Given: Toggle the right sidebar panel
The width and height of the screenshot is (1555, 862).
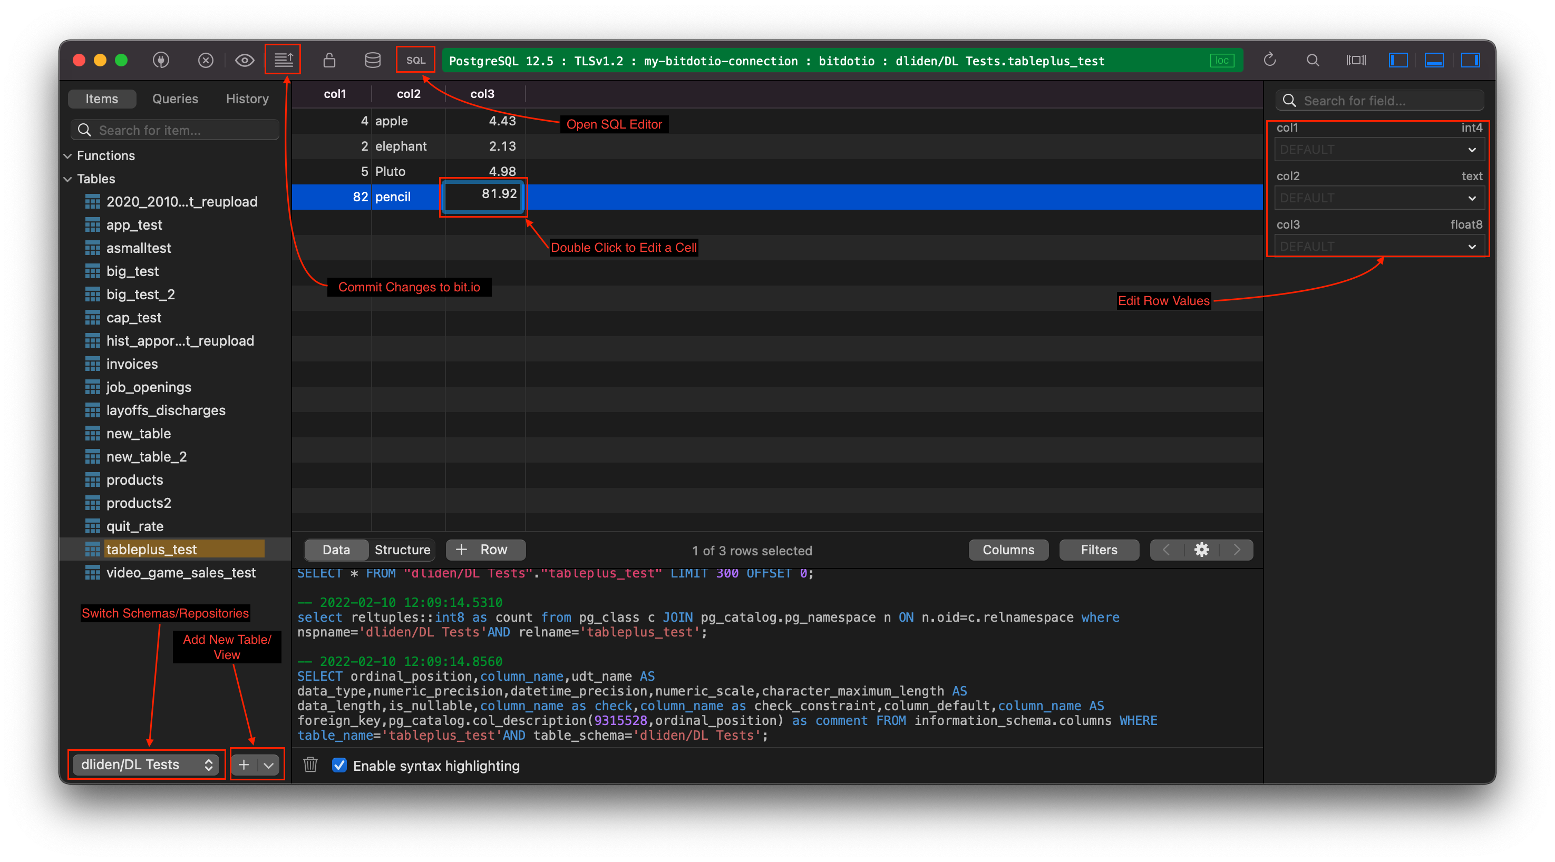Looking at the screenshot, I should click(x=1470, y=60).
